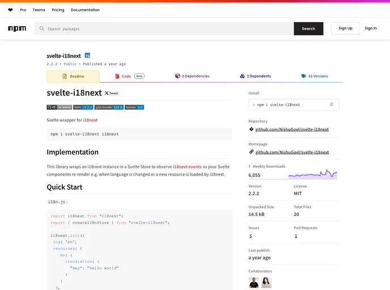
Task: Click the weekly downloads value 6,055
Action: tap(254, 175)
